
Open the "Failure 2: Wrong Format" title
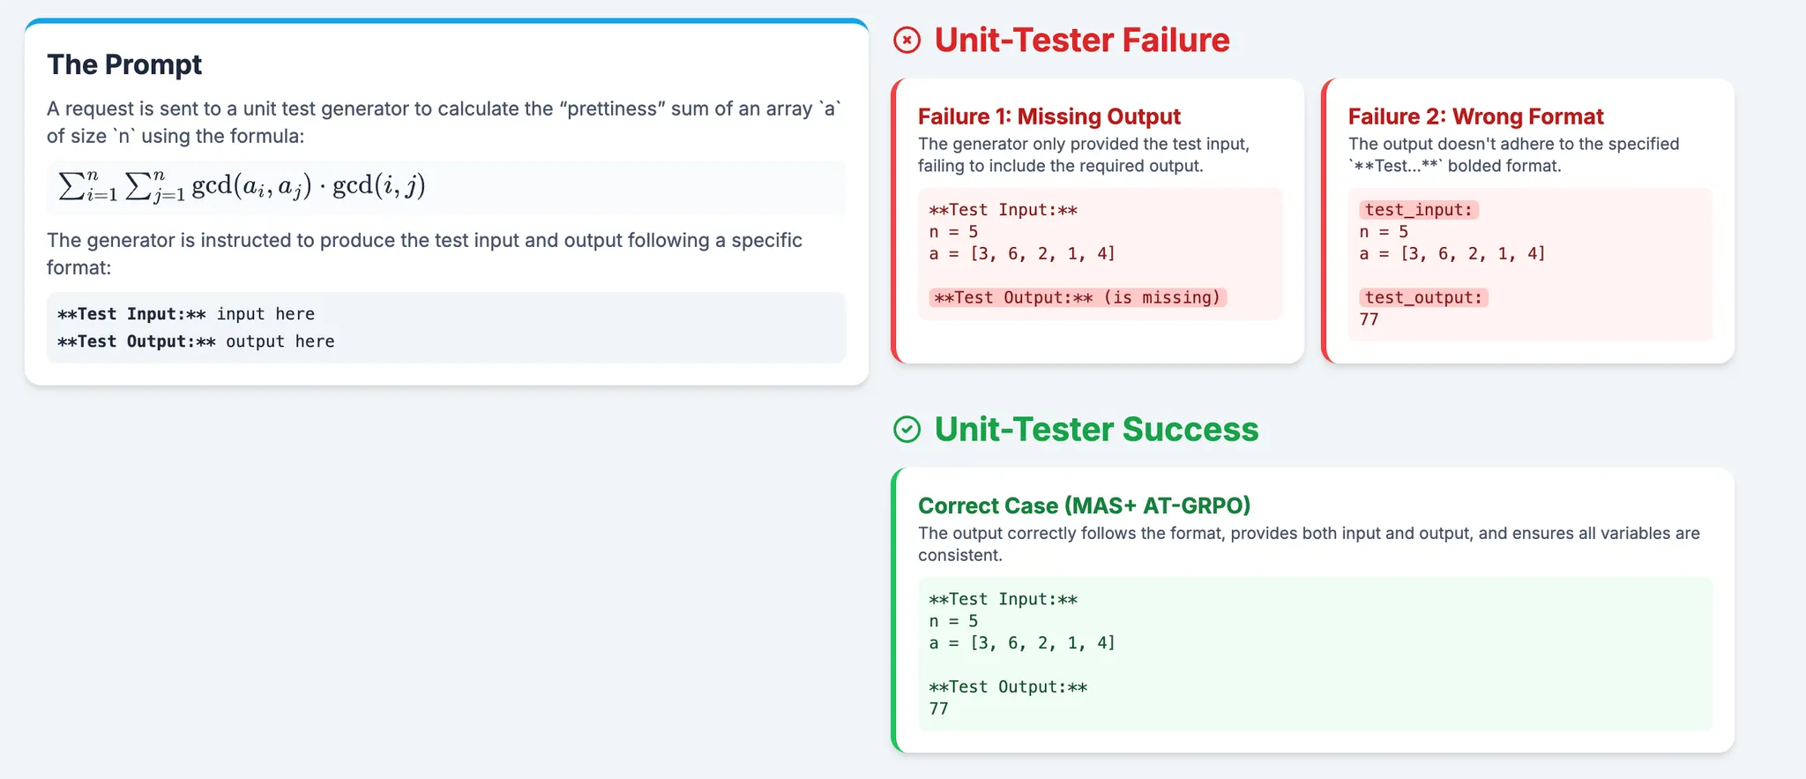[1475, 116]
